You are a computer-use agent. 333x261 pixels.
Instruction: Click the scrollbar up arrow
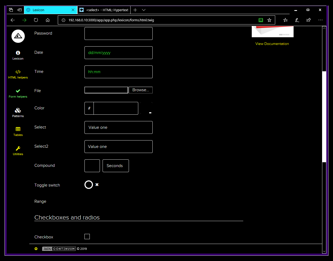(324, 28)
